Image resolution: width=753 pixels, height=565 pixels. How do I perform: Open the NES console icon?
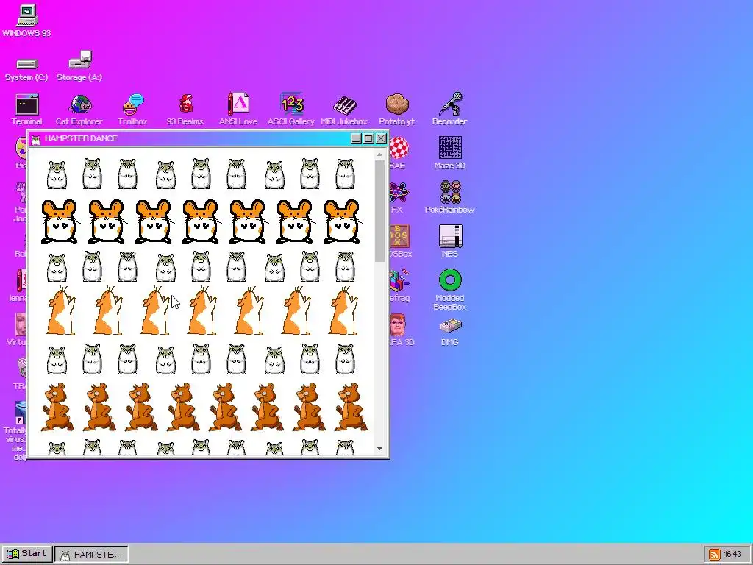450,241
